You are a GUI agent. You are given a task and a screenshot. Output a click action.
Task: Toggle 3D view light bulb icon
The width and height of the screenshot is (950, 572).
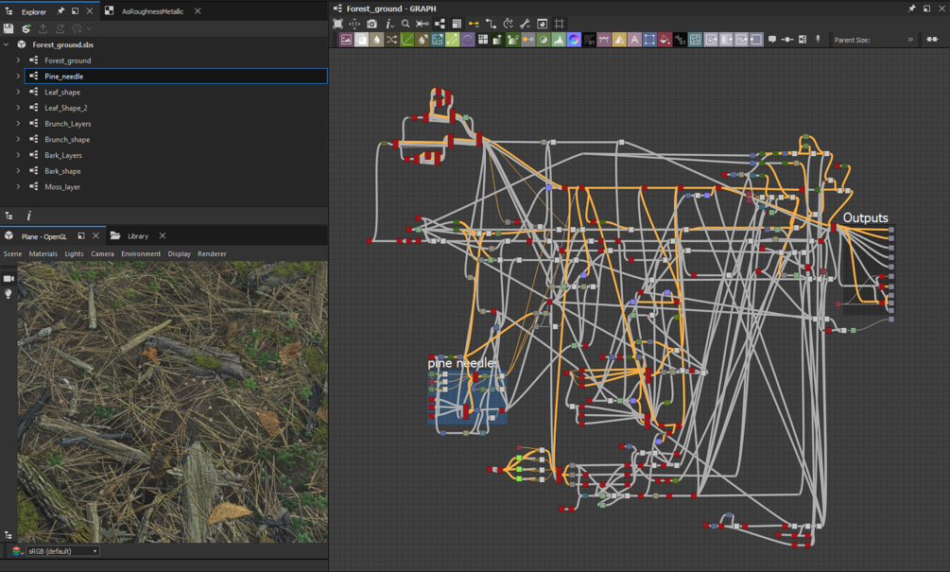[x=9, y=294]
